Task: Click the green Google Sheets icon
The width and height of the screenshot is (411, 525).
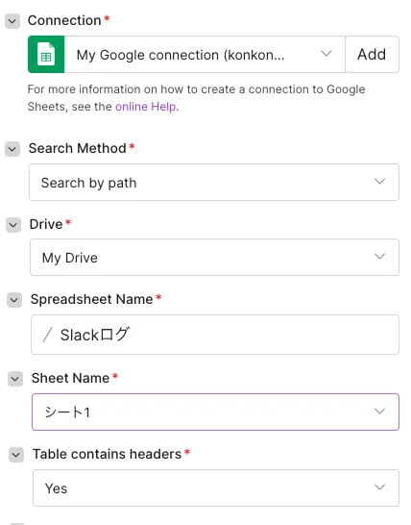Action: click(46, 54)
